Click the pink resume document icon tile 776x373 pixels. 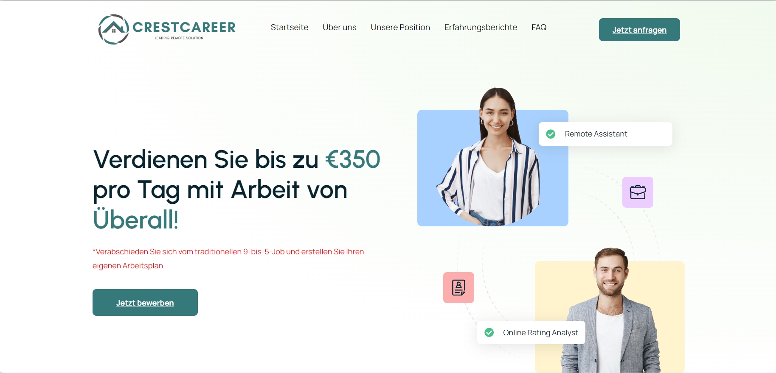458,287
